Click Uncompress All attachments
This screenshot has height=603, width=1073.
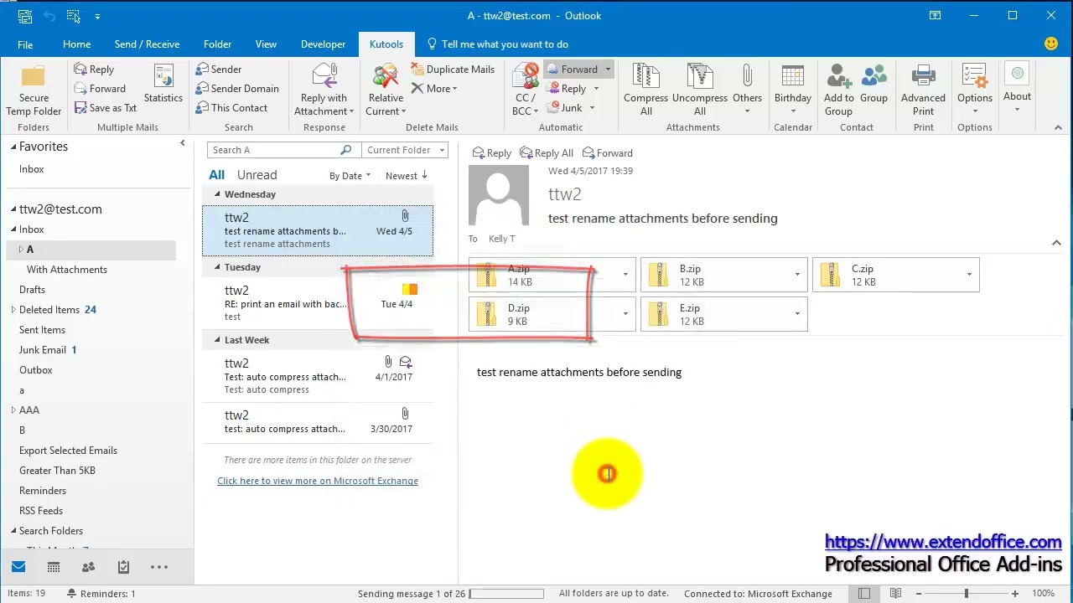(x=700, y=90)
